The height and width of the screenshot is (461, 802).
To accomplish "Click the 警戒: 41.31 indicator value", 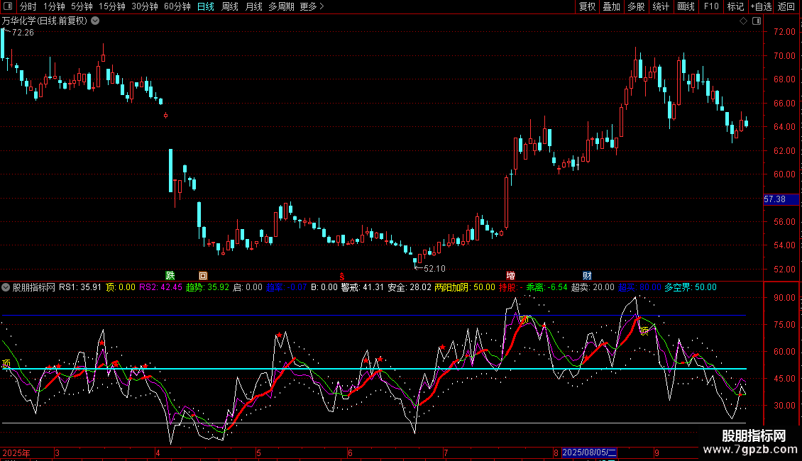I will point(362,288).
